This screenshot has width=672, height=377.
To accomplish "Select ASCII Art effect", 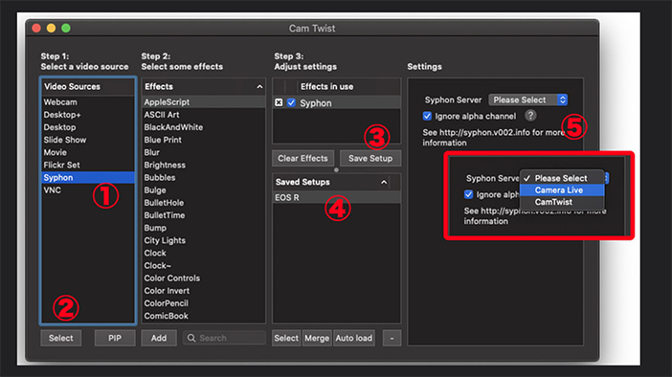I will 204,115.
